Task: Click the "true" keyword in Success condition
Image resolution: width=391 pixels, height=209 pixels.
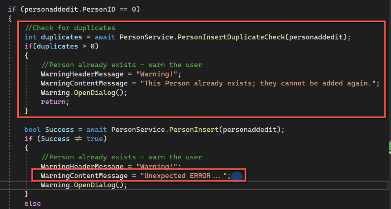Action: (94, 139)
